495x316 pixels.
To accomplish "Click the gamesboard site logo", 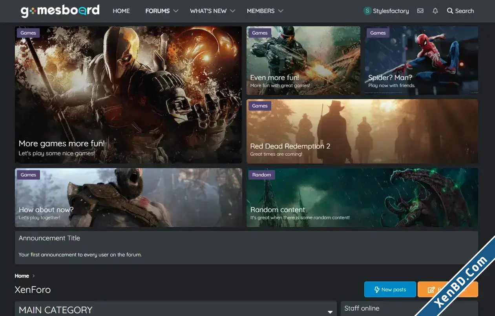I will (60, 11).
